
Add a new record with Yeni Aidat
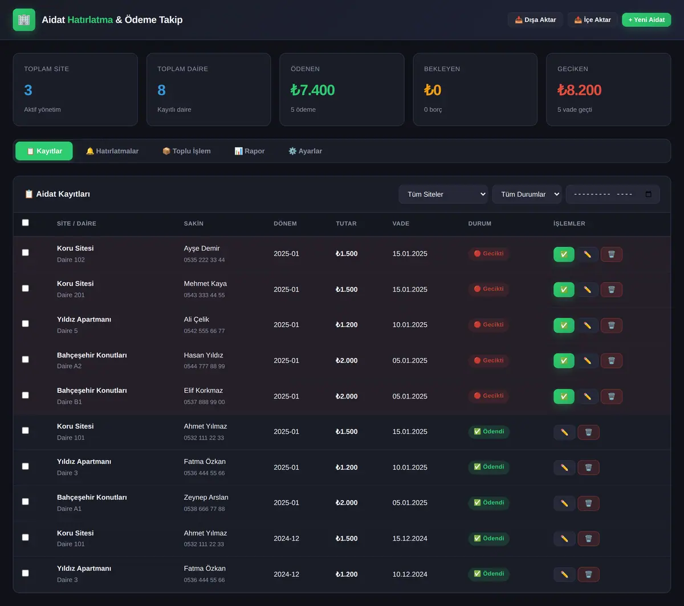click(646, 20)
